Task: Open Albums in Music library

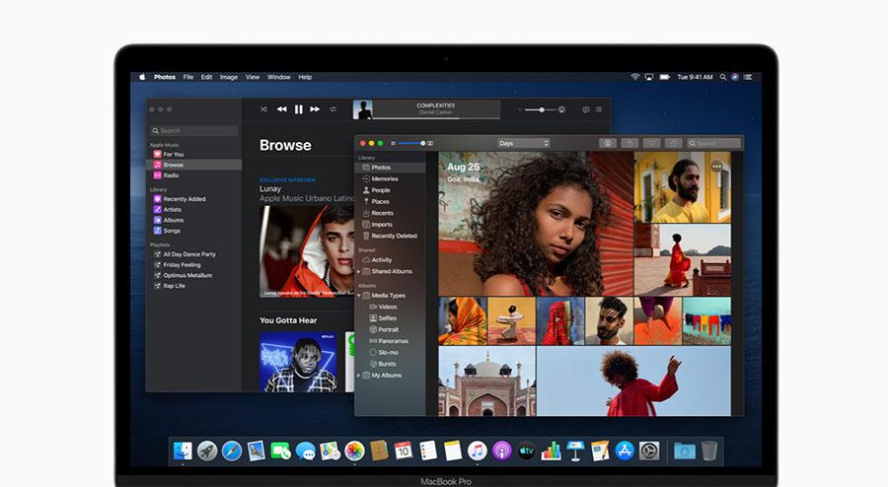Action: pyautogui.click(x=193, y=220)
